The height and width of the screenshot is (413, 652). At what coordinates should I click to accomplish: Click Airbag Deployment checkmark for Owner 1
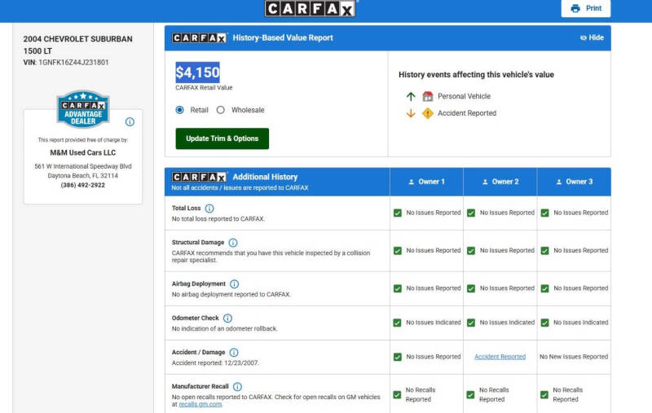point(398,288)
